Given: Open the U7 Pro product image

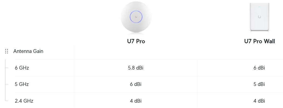Looking at the screenshot, I should click(x=136, y=17).
